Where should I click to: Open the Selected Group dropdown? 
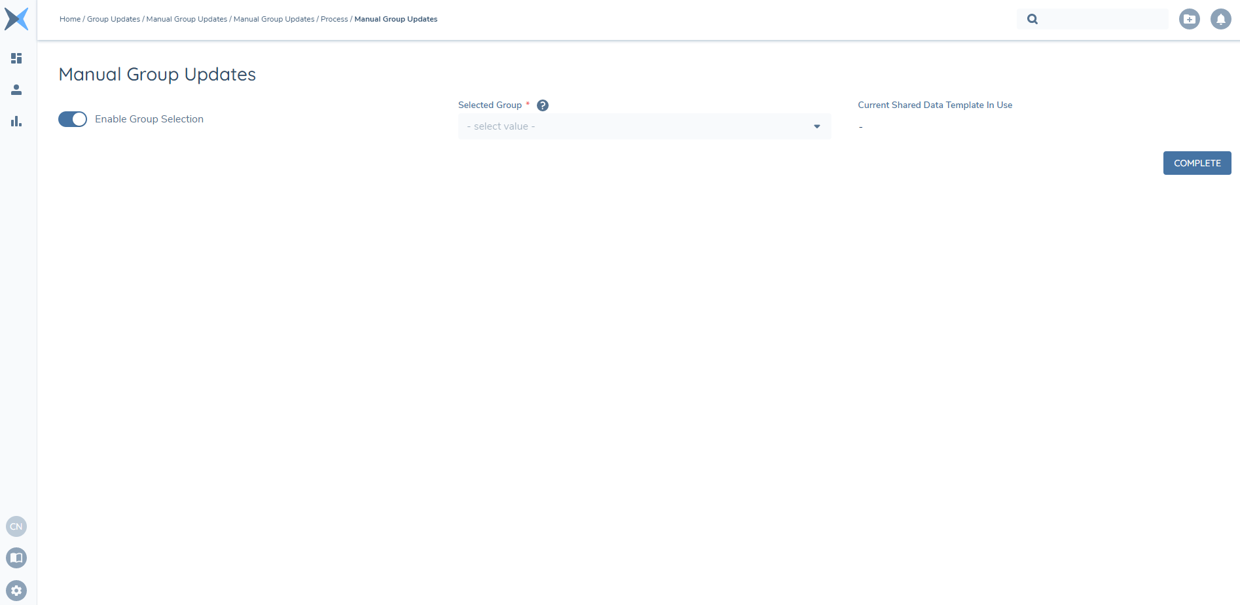644,126
